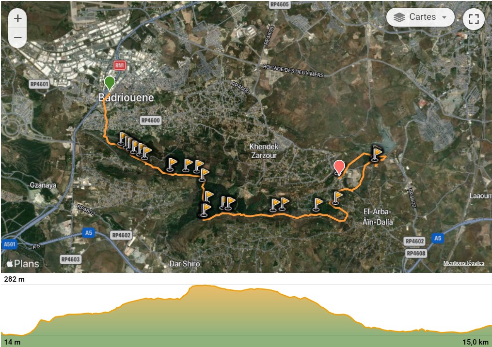This screenshot has height=347, width=492.
Task: Click the layers stack icon in Cartes
Action: coord(399,17)
